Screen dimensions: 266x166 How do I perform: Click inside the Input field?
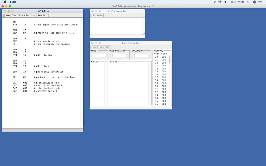point(99,55)
